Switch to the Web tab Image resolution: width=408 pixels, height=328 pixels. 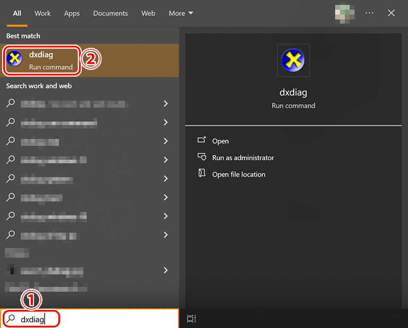(148, 13)
